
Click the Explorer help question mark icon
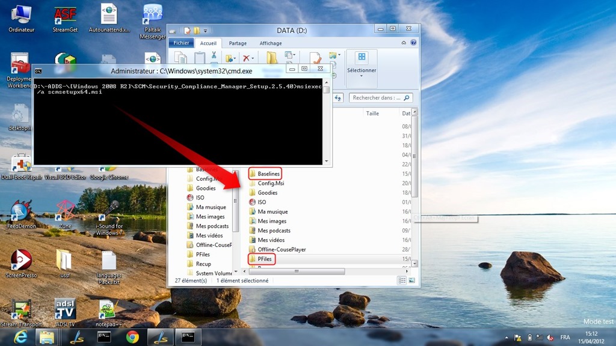click(x=413, y=43)
